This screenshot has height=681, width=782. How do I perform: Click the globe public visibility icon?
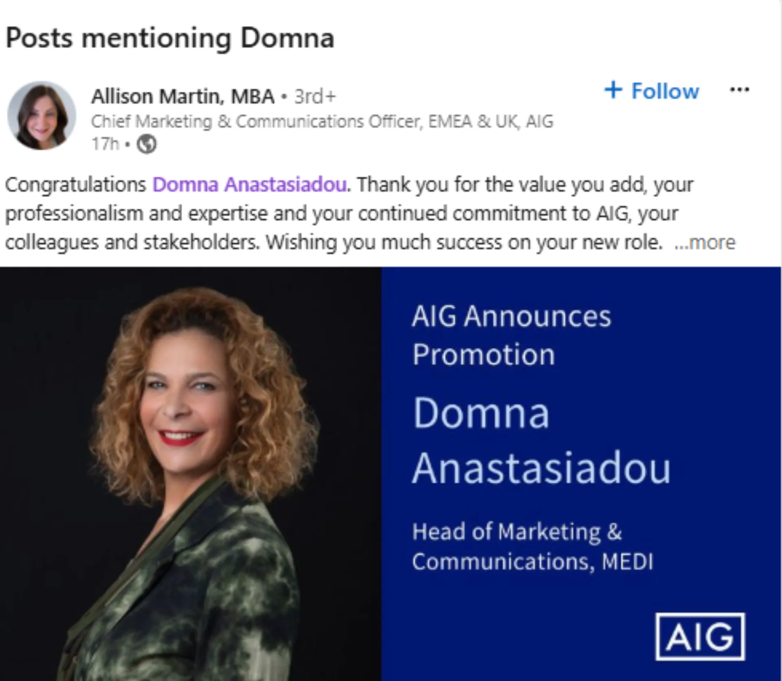147,144
